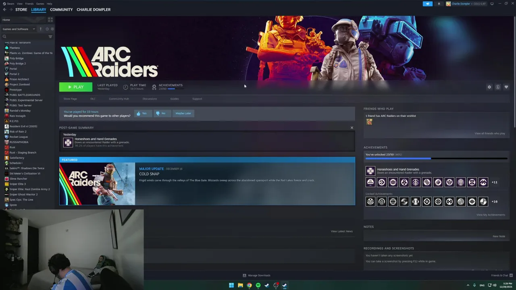Image resolution: width=516 pixels, height=290 pixels.
Task: Open Spotify from the taskbar
Action: point(258,286)
